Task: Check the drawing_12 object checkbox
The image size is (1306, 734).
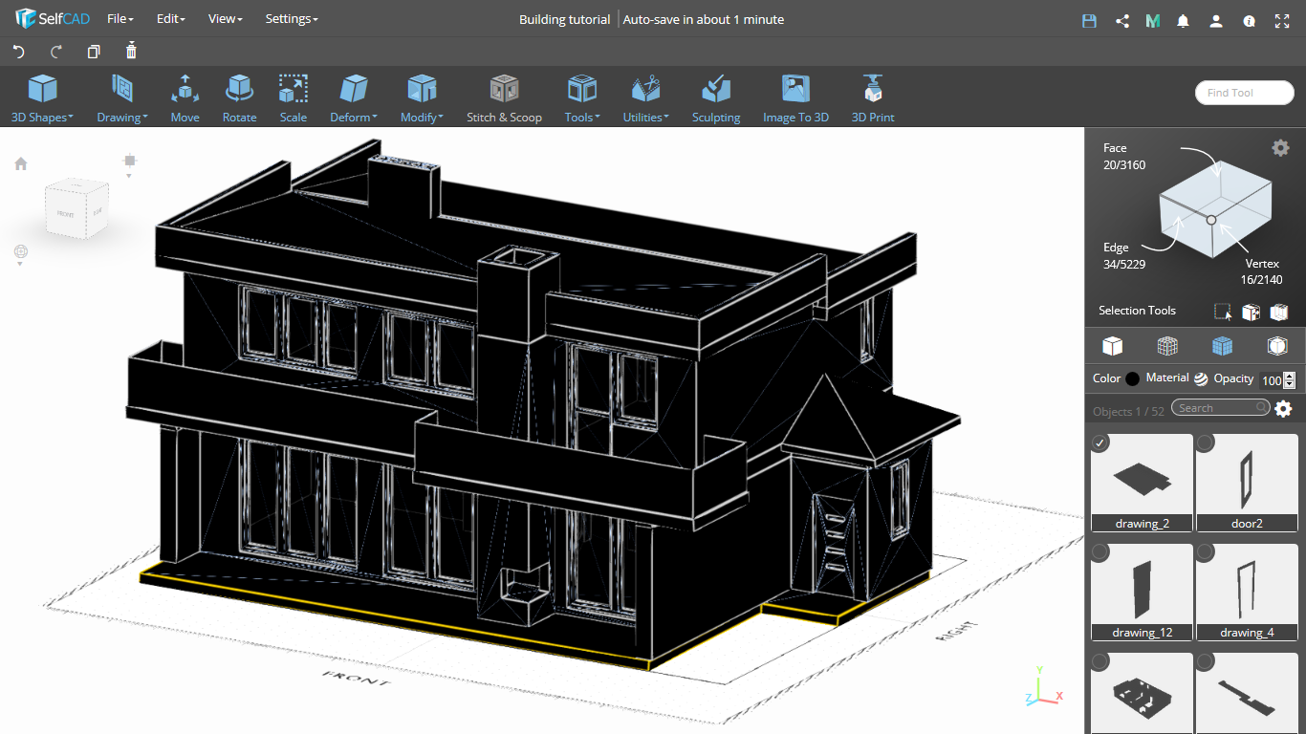Action: pos(1100,552)
